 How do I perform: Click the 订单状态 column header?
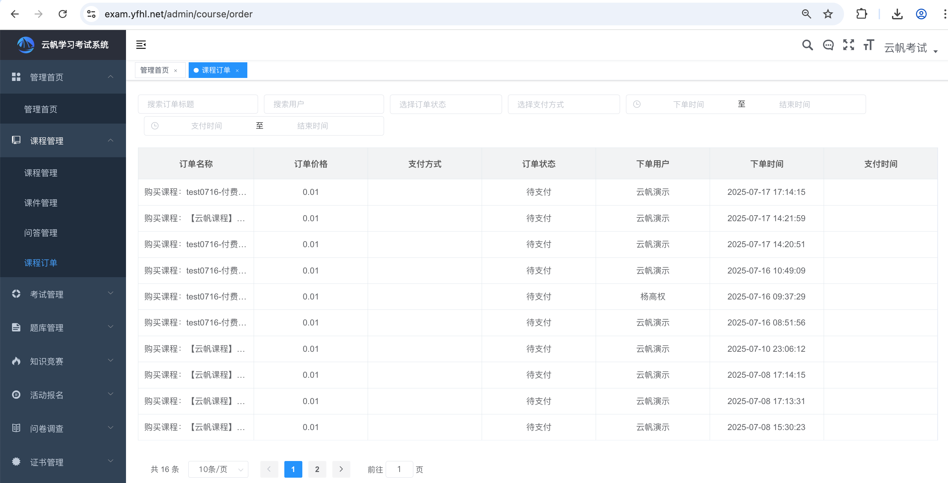click(538, 164)
